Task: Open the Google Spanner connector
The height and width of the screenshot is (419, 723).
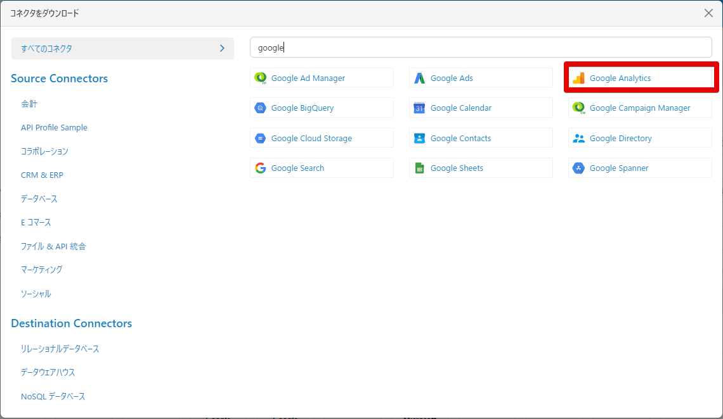Action: [x=639, y=168]
